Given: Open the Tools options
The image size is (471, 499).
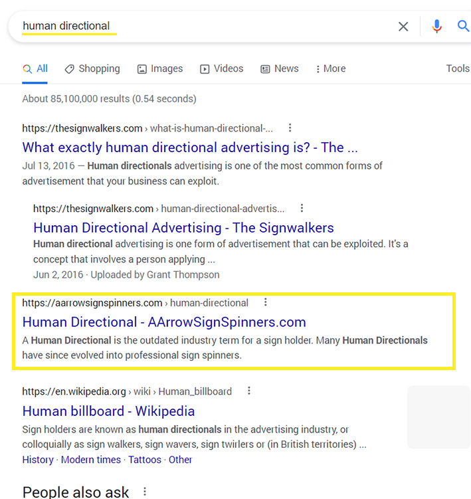Looking at the screenshot, I should coord(458,68).
